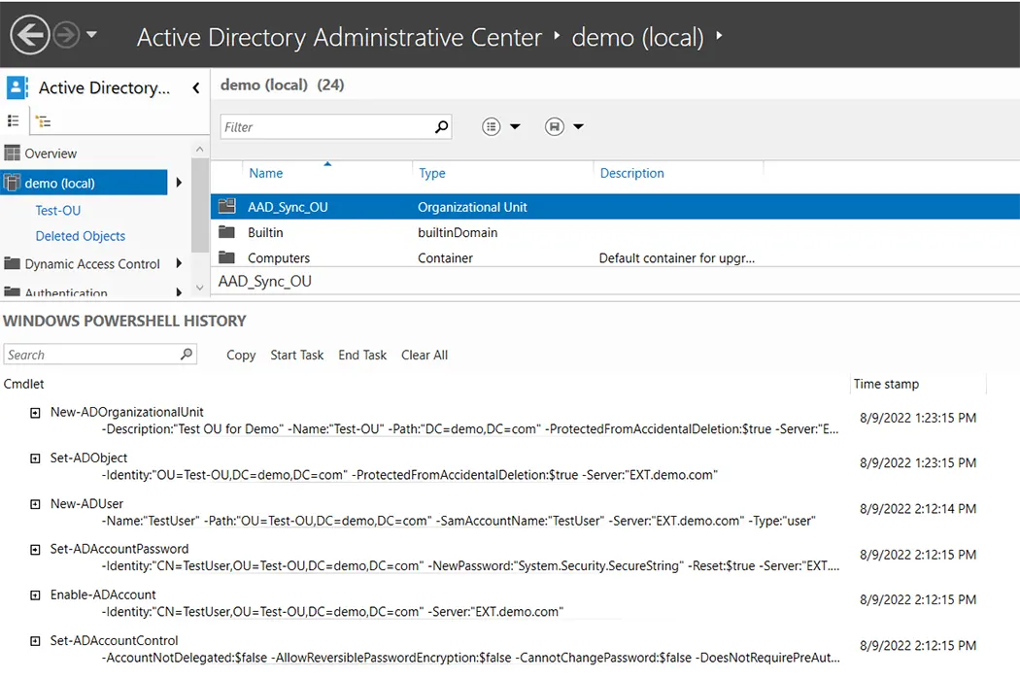Click the save query icon
This screenshot has height=679, width=1020.
pos(555,126)
